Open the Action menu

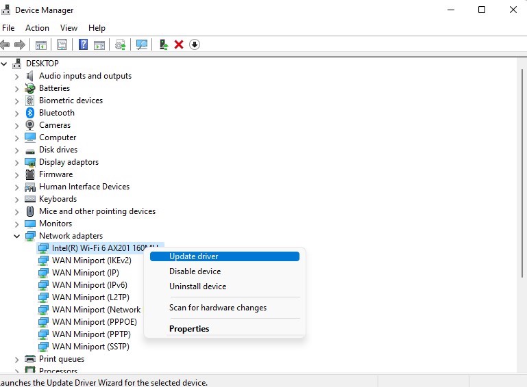coord(37,28)
